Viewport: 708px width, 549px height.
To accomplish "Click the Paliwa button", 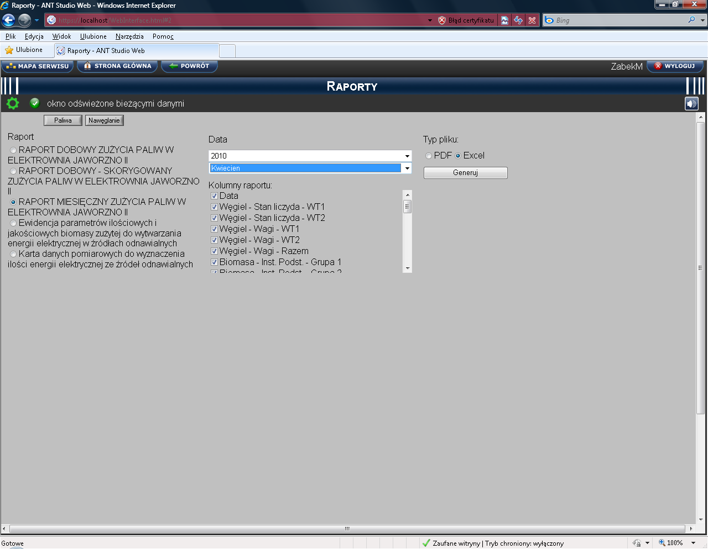I will [x=63, y=120].
